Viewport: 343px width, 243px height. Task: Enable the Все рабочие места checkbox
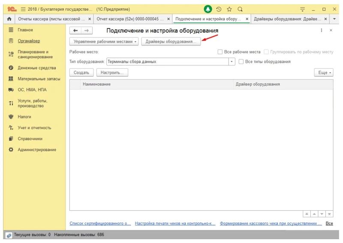[x=220, y=52]
